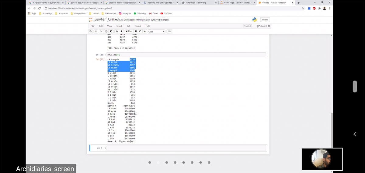Open the Kernel menu
This screenshot has width=365, height=173.
pyautogui.click(x=138, y=26)
